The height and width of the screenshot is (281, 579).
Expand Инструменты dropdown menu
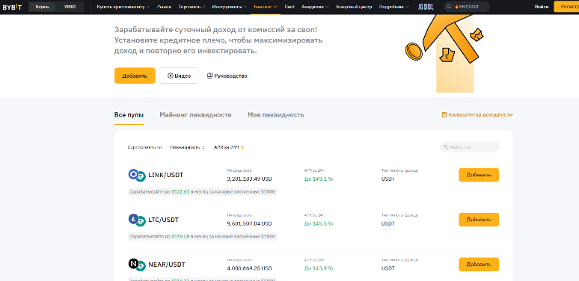coord(230,7)
